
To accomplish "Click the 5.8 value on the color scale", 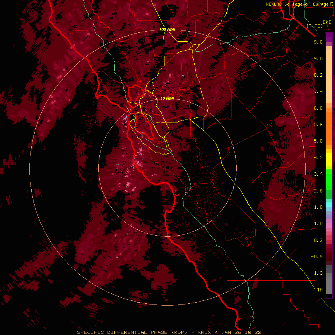I will point(318,125).
